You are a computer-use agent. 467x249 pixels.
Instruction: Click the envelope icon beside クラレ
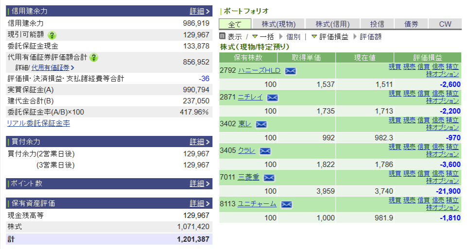pyautogui.click(x=265, y=151)
